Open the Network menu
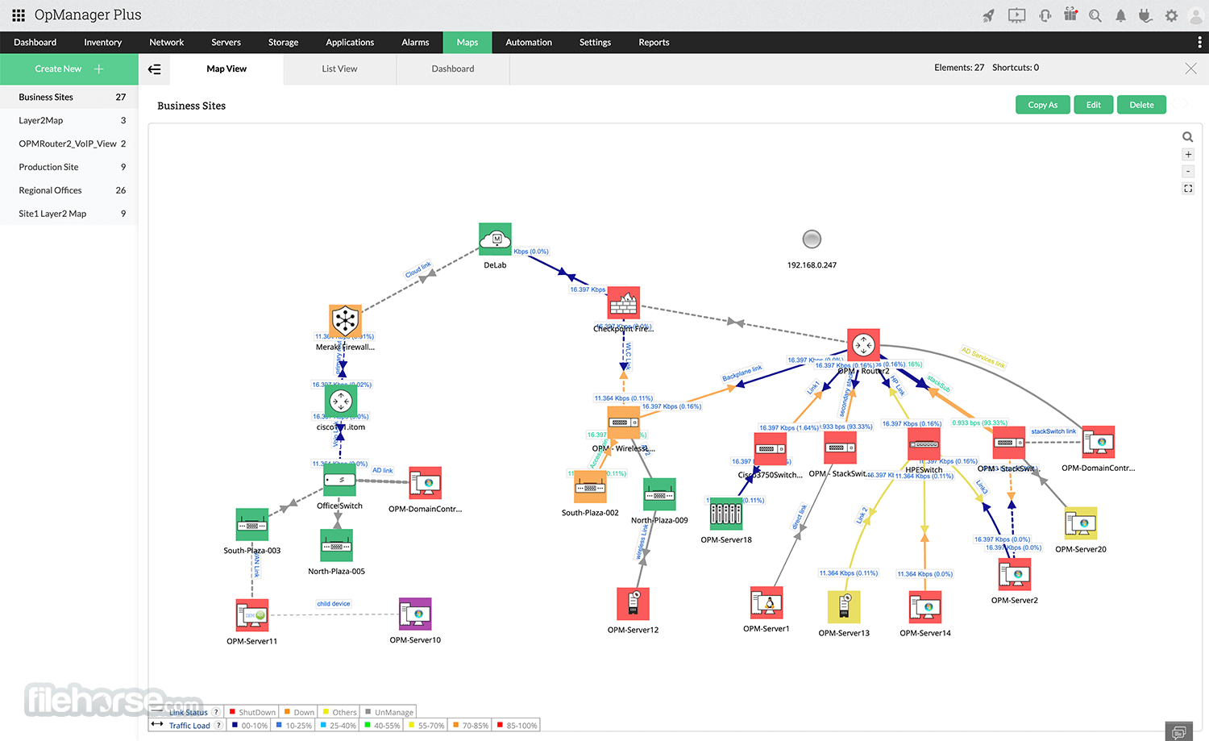 [167, 43]
